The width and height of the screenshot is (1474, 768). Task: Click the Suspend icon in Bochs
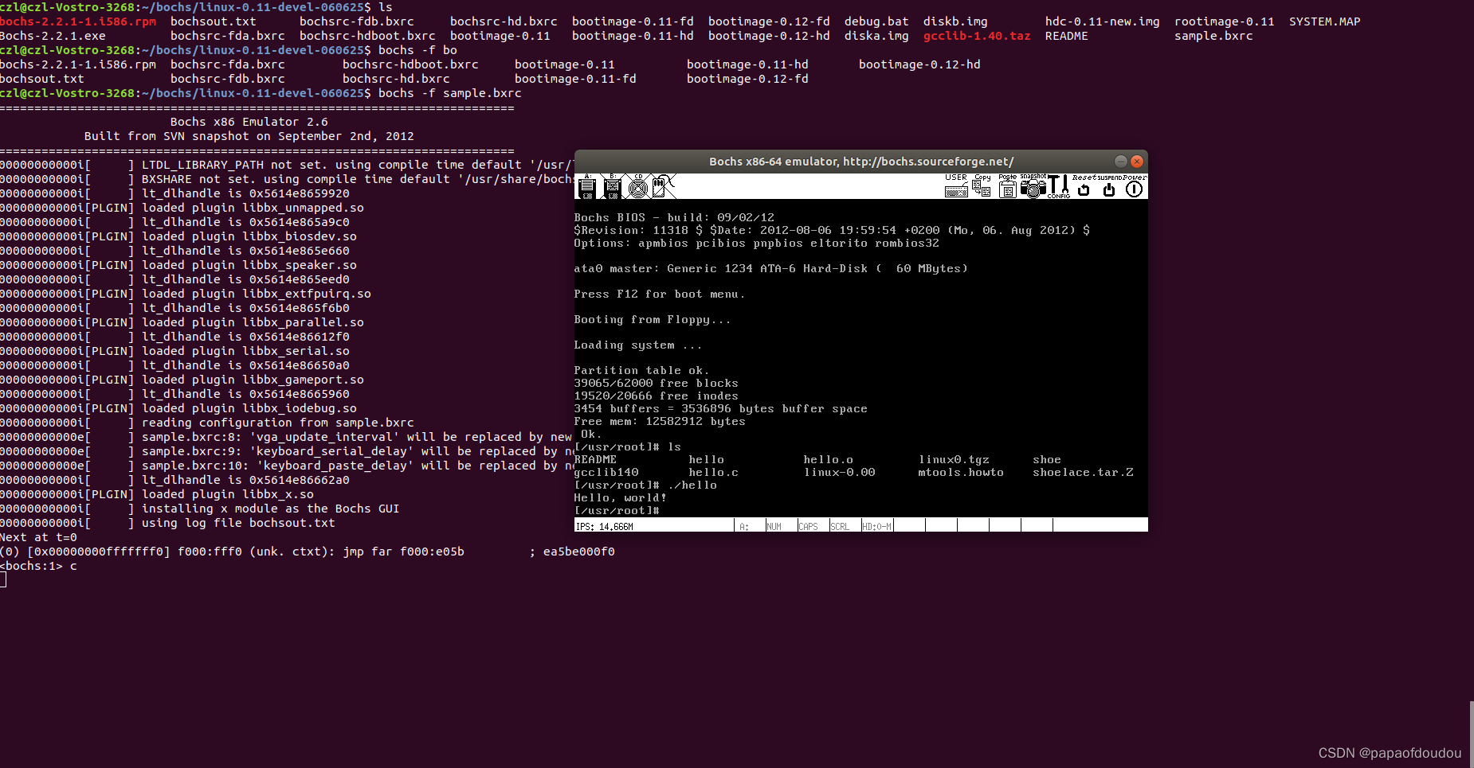[1109, 187]
